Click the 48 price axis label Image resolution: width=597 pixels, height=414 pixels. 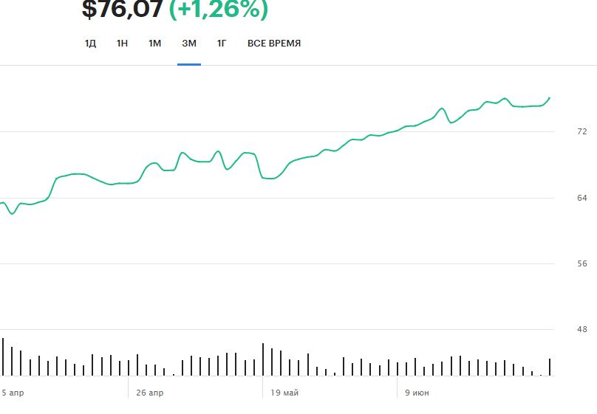pyautogui.click(x=582, y=329)
